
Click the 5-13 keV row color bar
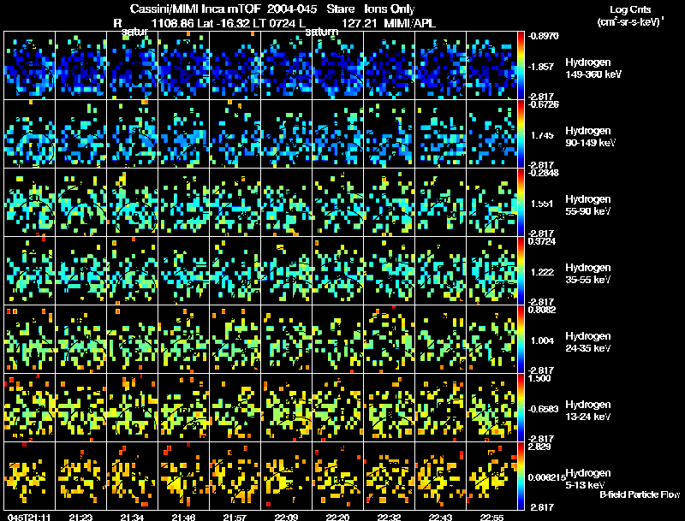[x=521, y=476]
